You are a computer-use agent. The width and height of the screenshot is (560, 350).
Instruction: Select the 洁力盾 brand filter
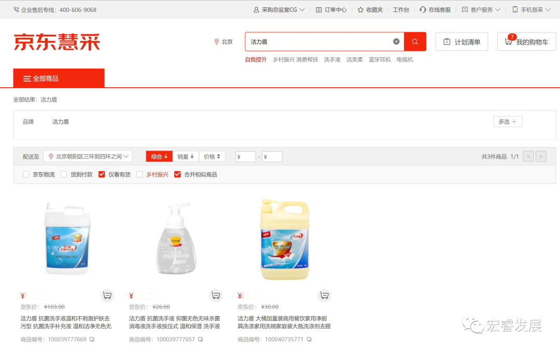pyautogui.click(x=60, y=121)
